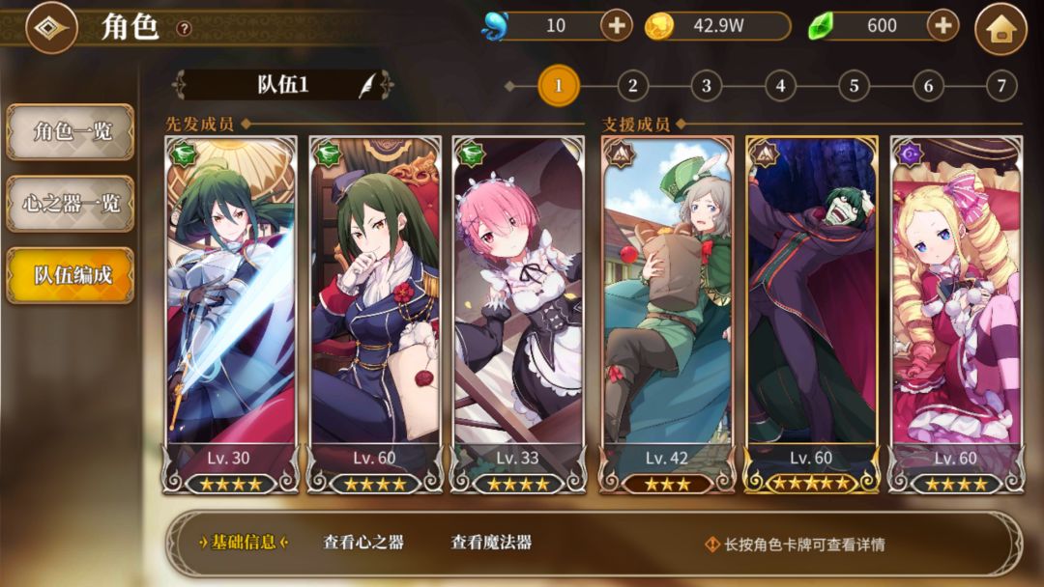Screen dimensions: 1044x587
Task: Click the question mark help icon beside 角色
Action: pyautogui.click(x=184, y=28)
